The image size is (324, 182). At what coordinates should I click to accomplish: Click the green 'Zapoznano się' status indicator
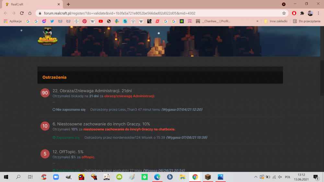pos(66,137)
